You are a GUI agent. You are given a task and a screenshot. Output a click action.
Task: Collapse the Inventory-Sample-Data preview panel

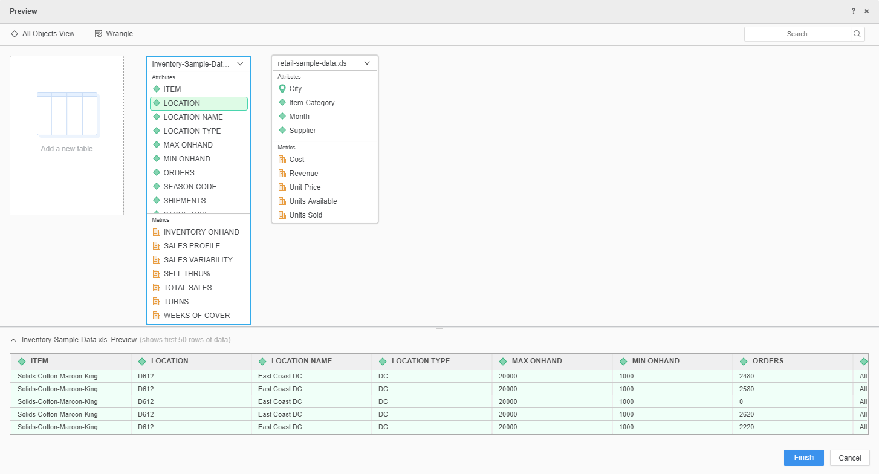pyautogui.click(x=13, y=340)
